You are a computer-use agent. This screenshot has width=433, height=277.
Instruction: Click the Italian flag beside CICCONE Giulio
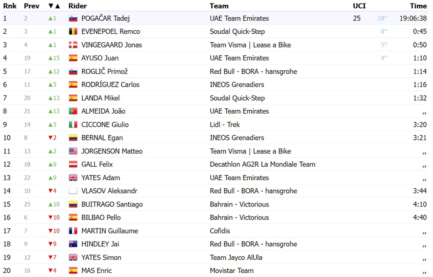73,124
